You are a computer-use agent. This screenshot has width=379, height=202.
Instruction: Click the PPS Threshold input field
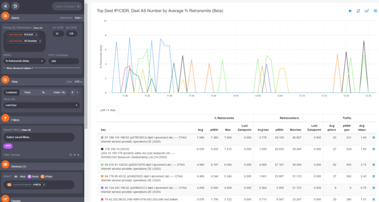coord(64,61)
